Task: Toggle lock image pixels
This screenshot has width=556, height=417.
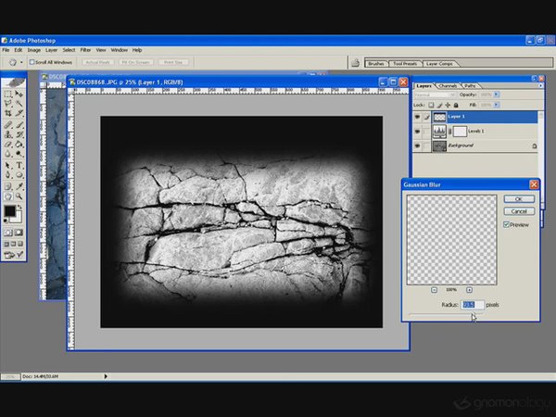Action: click(x=439, y=105)
